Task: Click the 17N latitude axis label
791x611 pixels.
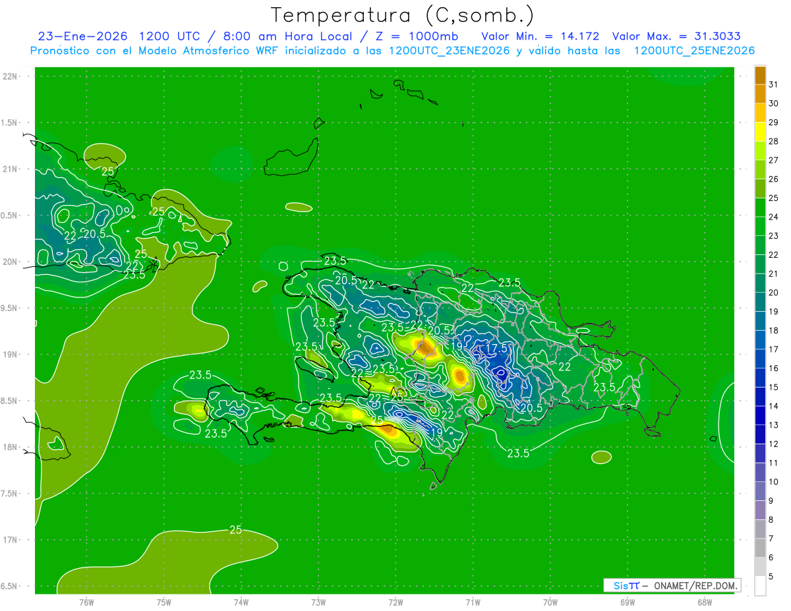Action: (11, 540)
